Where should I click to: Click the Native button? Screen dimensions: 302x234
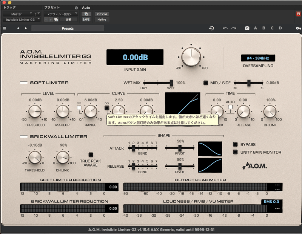pyautogui.click(x=102, y=20)
